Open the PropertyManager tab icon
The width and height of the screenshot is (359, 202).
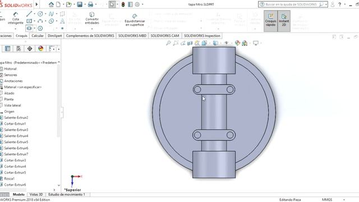(x=19, y=49)
